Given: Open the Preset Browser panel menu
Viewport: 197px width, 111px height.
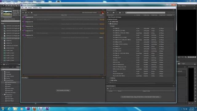Looking at the screenshot, I should tap(173, 10).
